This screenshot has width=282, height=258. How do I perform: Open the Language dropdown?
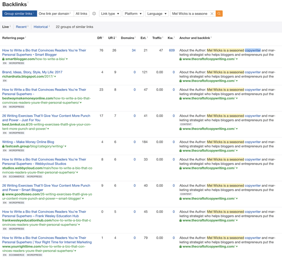tap(157, 14)
